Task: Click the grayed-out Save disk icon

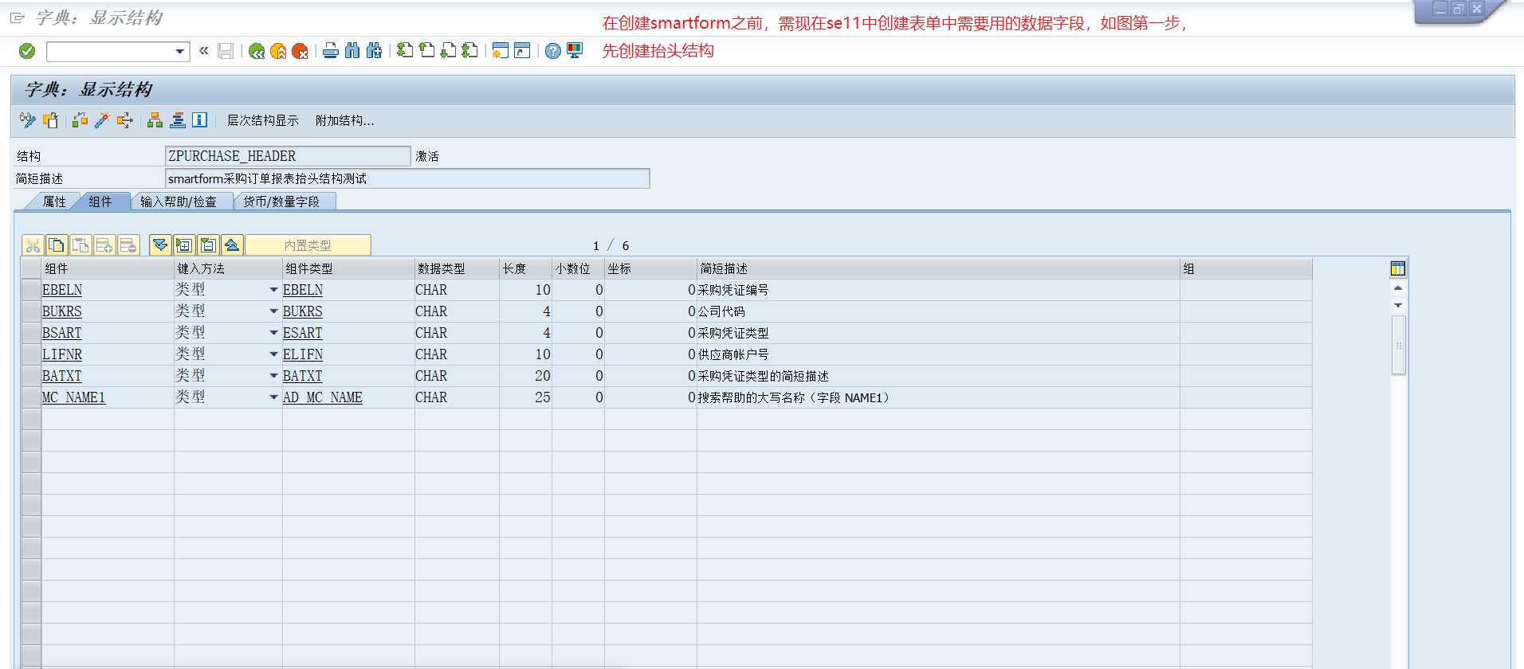Action: coord(226,51)
